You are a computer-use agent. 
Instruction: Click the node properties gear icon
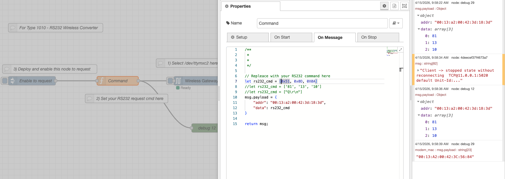(x=384, y=6)
